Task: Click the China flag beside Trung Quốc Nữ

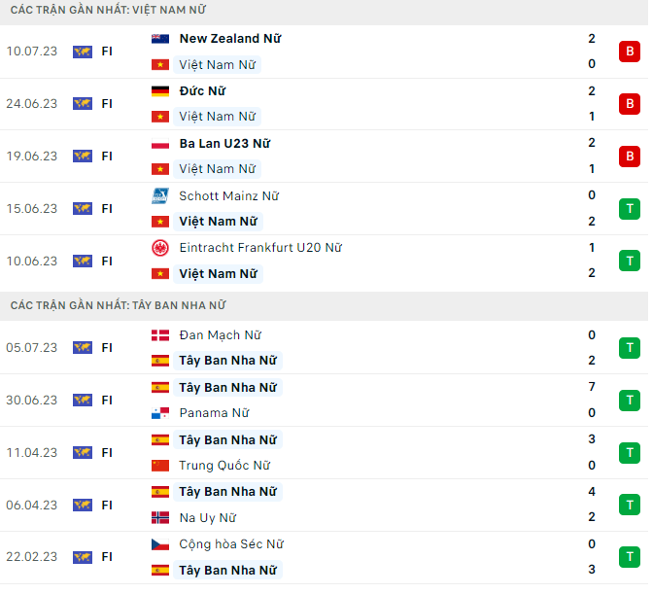Action: (160, 466)
